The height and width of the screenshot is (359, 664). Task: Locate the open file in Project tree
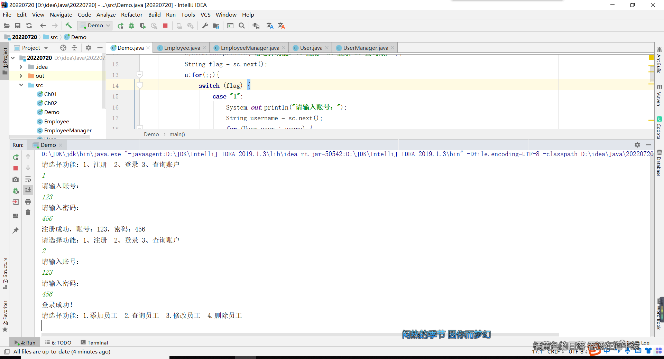tap(63, 48)
